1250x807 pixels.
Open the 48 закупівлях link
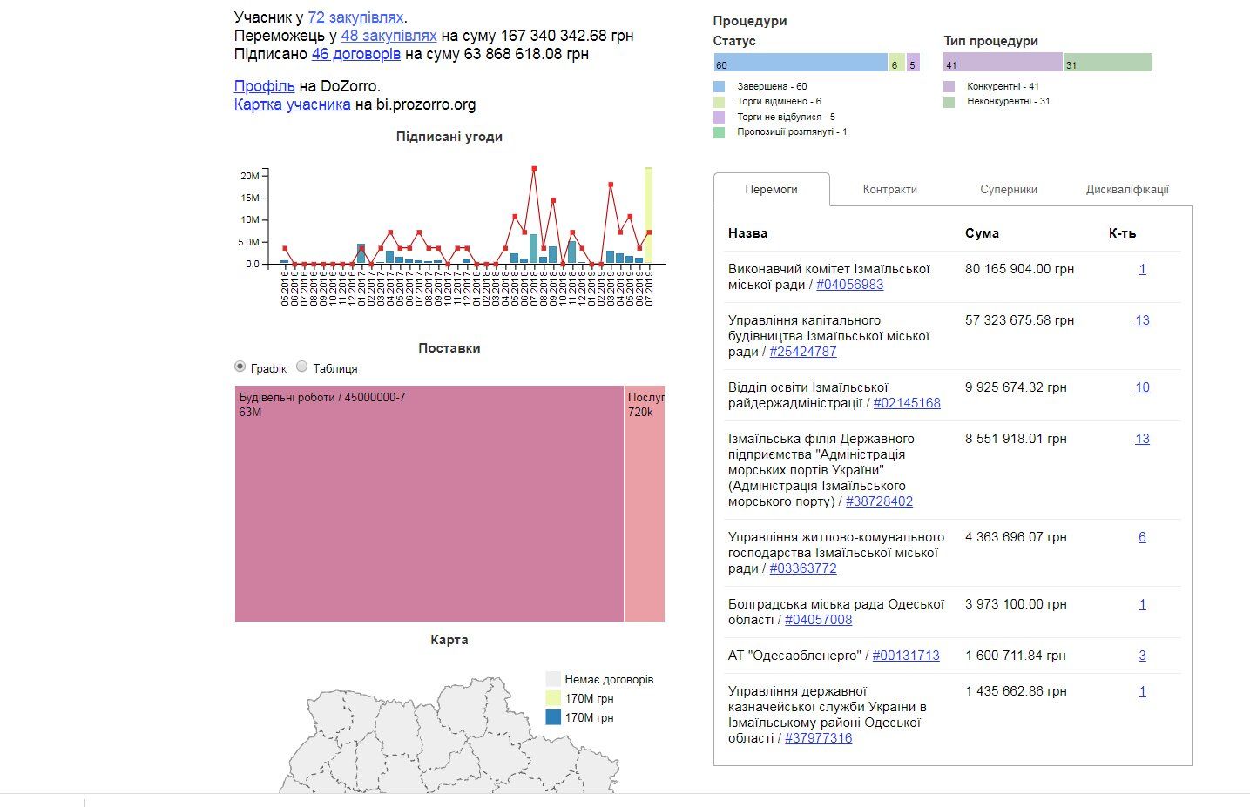(x=389, y=36)
